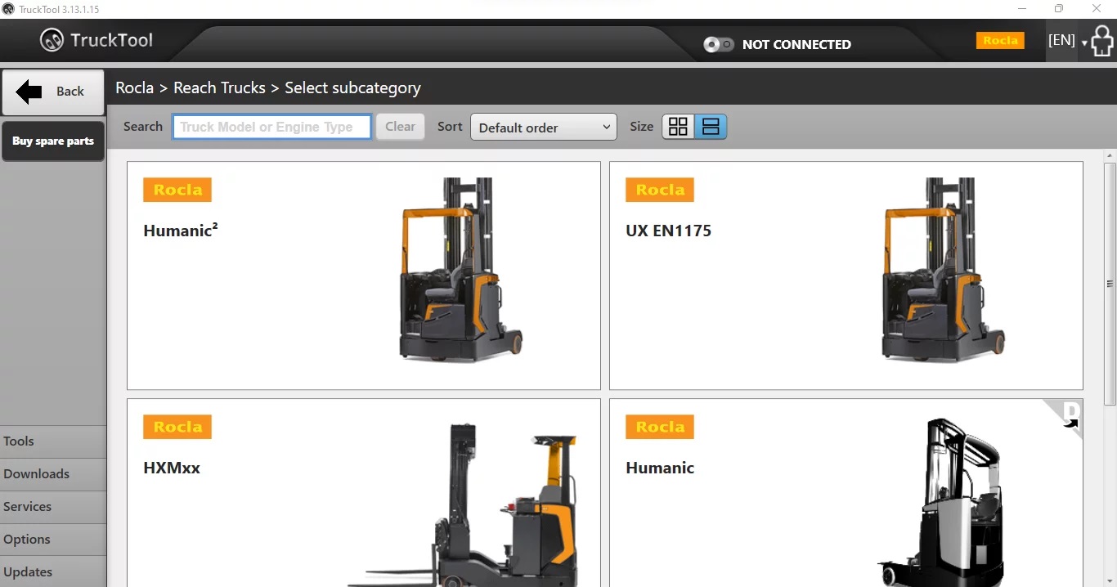Click the Buy spare parts button
The width and height of the screenshot is (1117, 587).
[53, 141]
